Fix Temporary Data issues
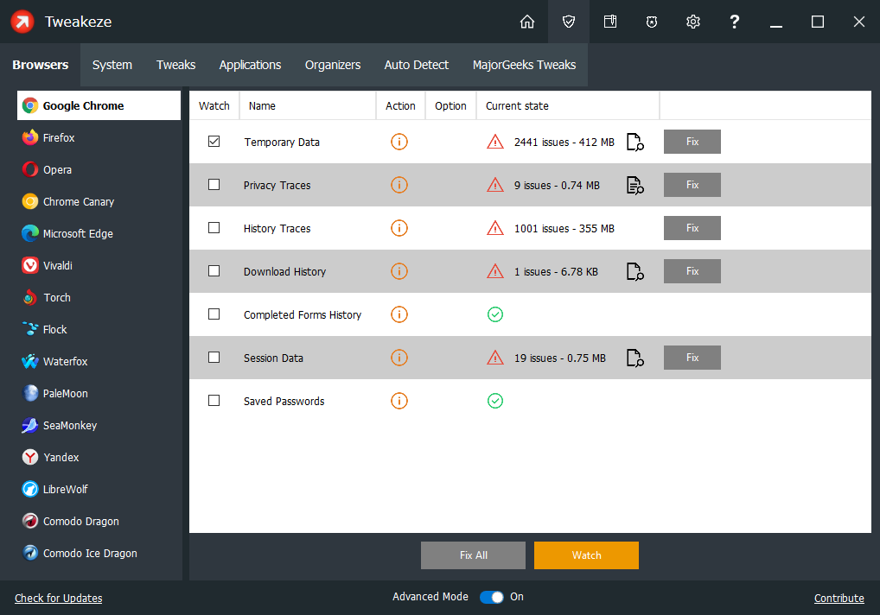 point(692,142)
